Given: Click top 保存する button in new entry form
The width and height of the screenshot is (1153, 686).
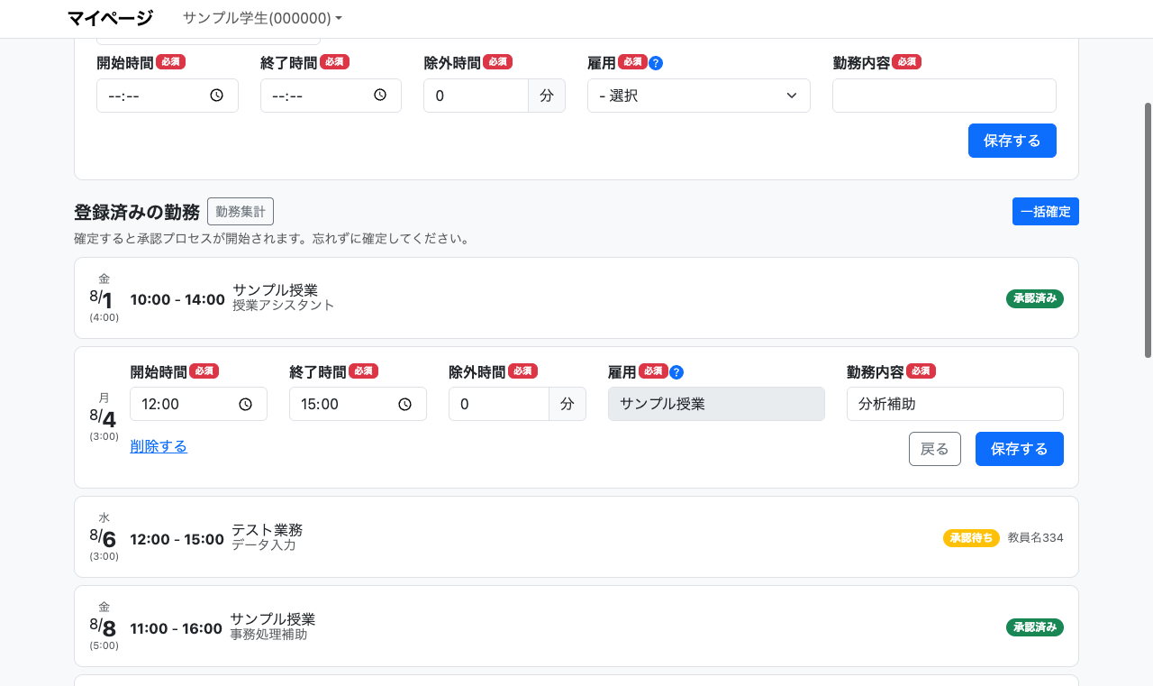Looking at the screenshot, I should click(1012, 141).
